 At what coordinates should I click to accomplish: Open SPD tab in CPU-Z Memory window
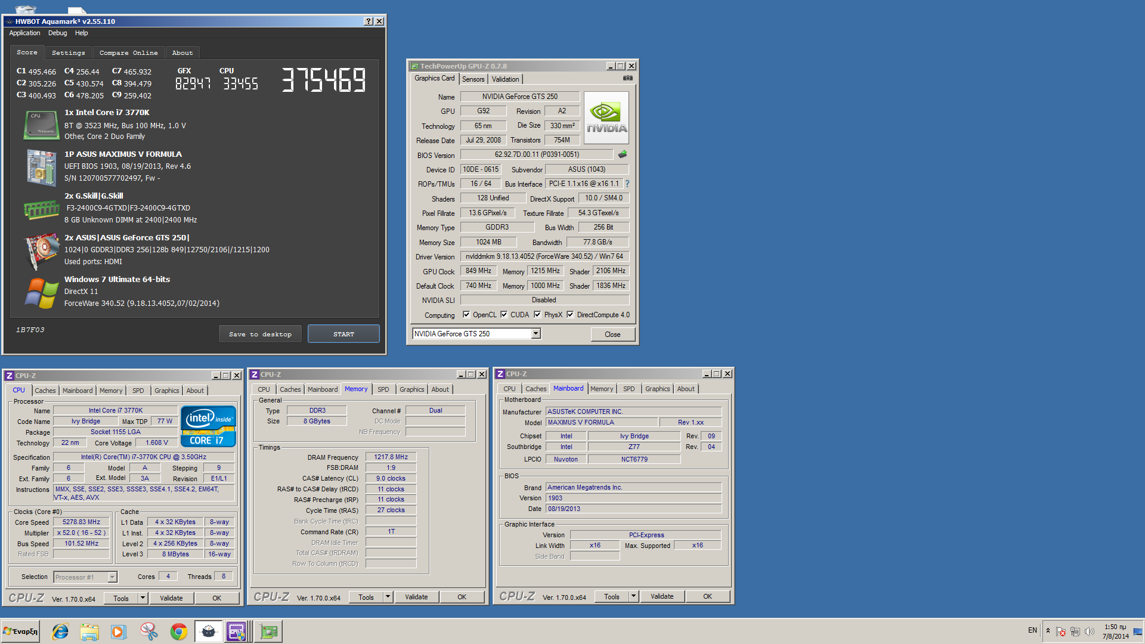pos(383,389)
